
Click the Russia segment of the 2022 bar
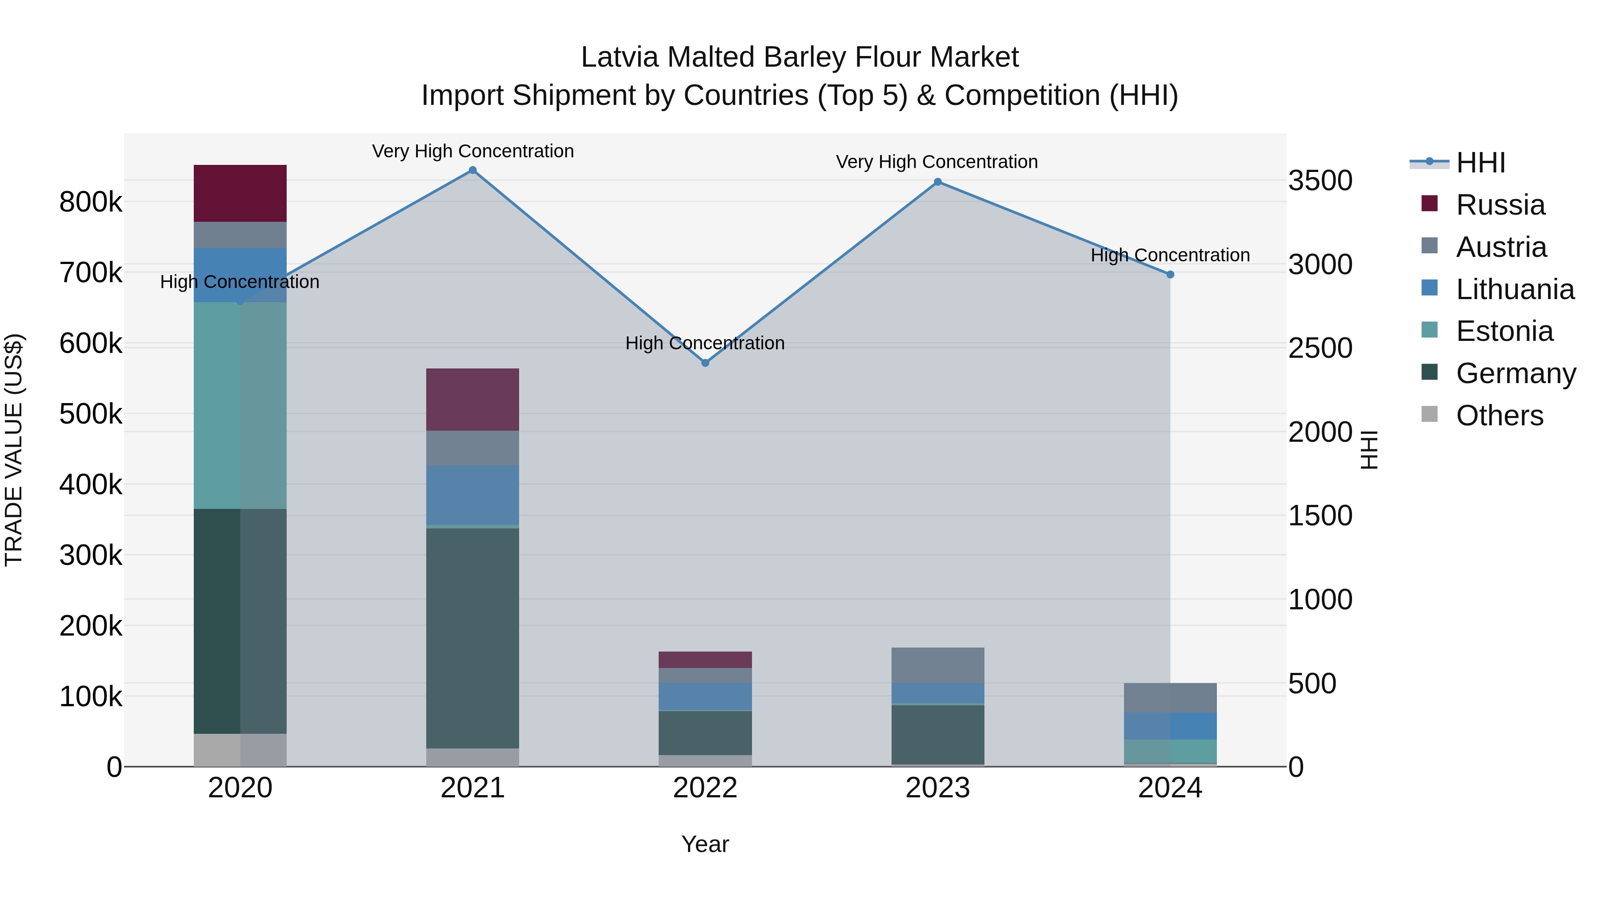coord(705,660)
